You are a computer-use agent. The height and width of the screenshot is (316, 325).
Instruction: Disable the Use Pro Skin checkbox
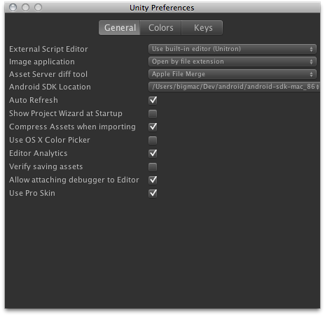[x=153, y=193]
